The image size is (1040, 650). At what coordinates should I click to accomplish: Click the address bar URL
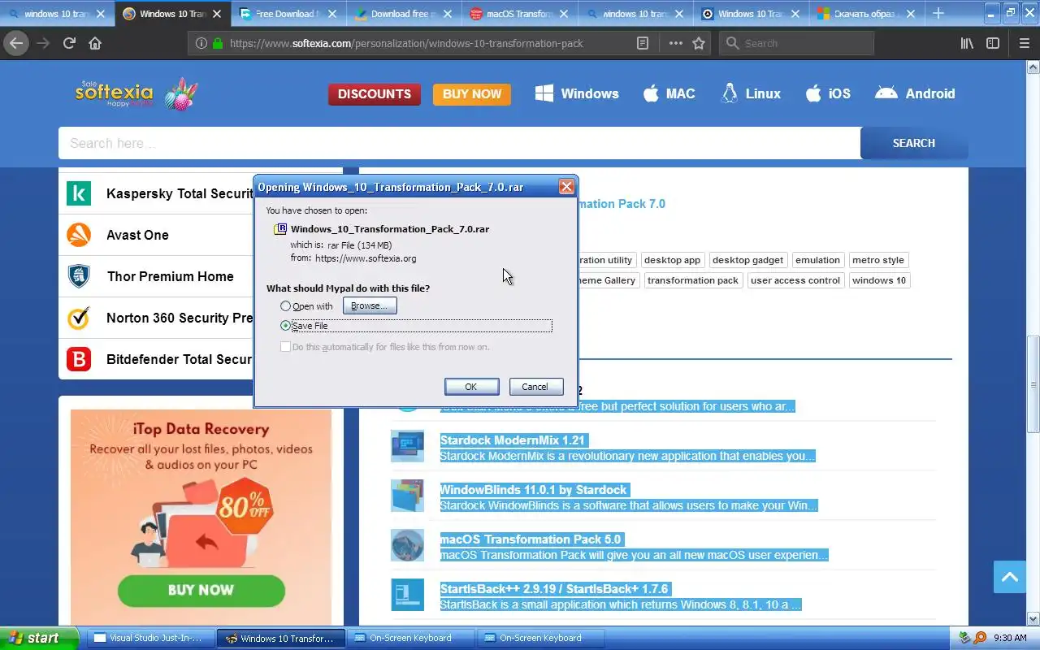click(406, 43)
